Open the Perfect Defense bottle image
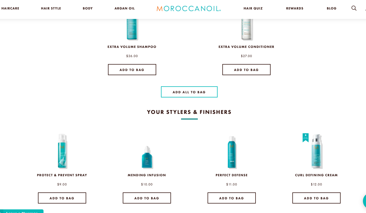The width and height of the screenshot is (366, 213). click(x=232, y=152)
